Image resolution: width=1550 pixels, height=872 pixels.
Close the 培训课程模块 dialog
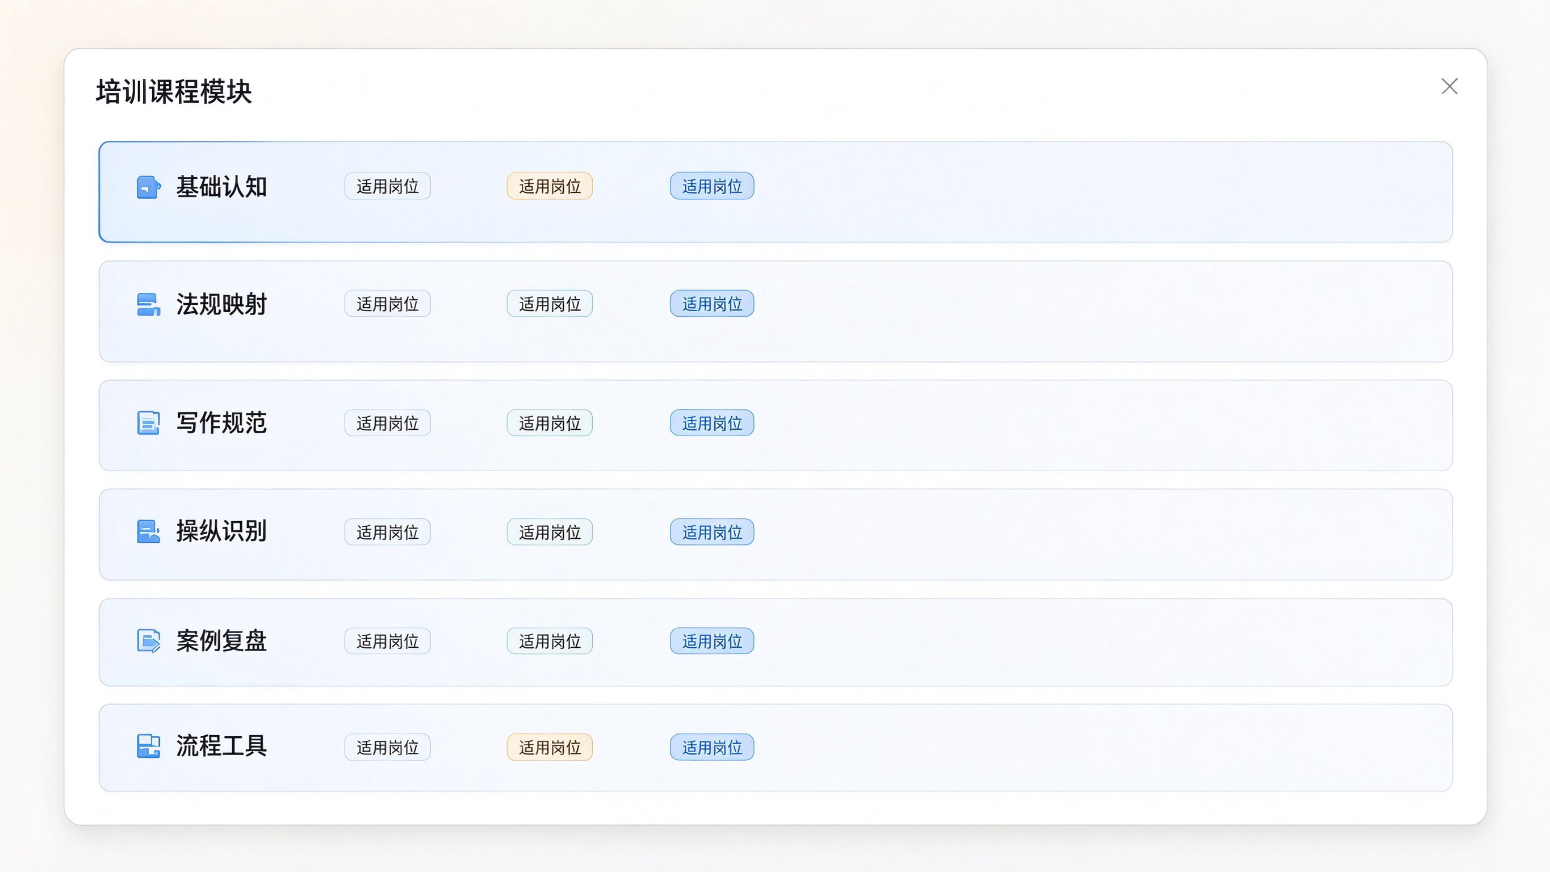coord(1450,87)
